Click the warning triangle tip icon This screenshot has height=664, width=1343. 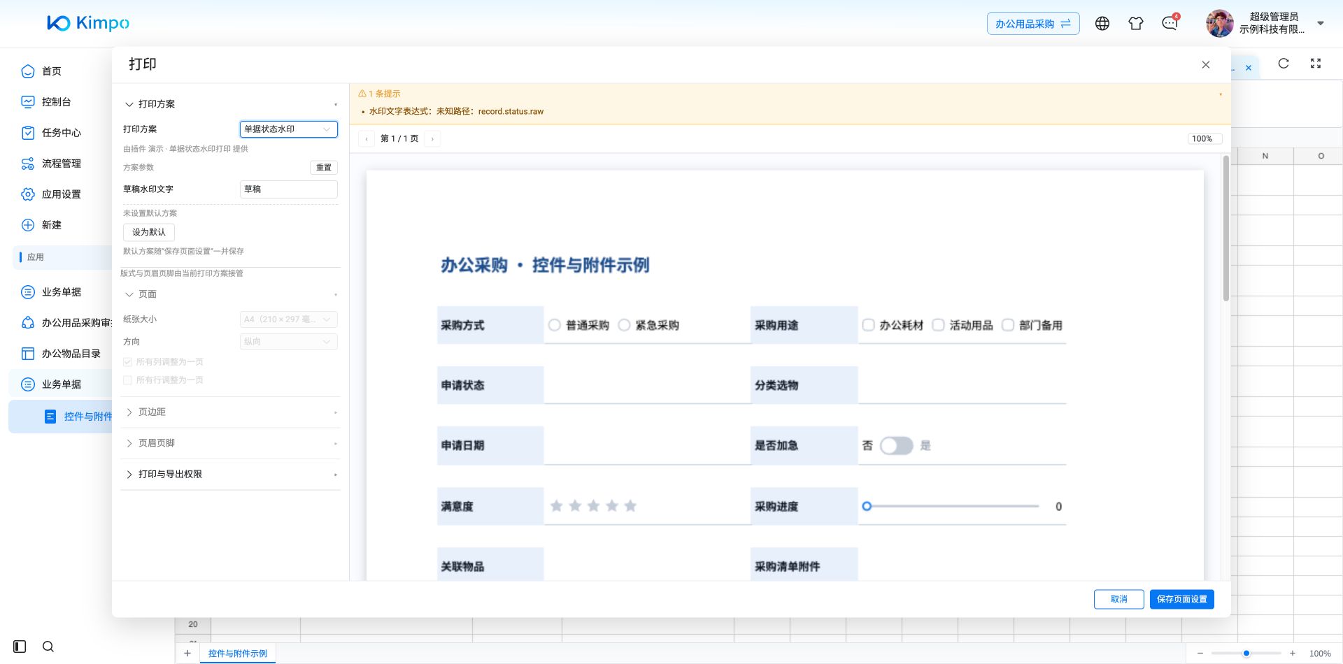click(x=362, y=94)
